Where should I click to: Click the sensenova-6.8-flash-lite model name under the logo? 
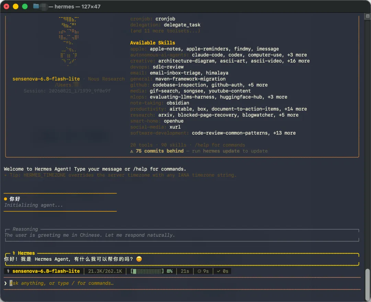click(x=46, y=79)
